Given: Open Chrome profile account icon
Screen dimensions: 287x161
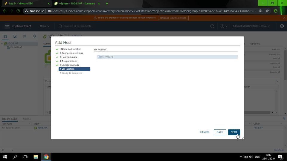Looking at the screenshot, I should click(275, 11).
